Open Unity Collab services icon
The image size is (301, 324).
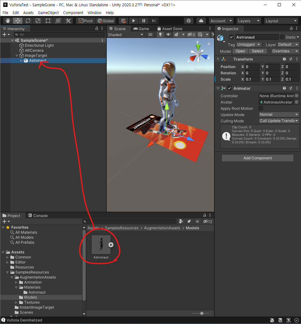tap(189, 21)
